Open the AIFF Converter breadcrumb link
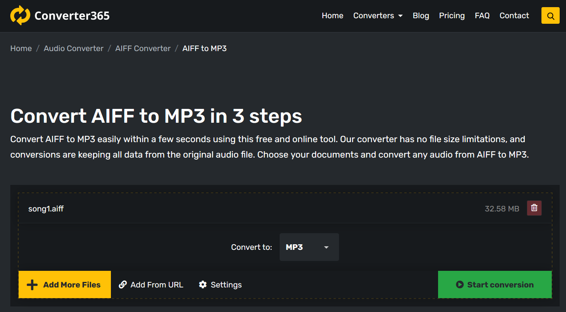566x312 pixels. (143, 48)
